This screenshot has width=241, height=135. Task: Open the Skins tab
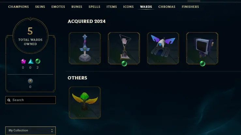click(x=40, y=7)
